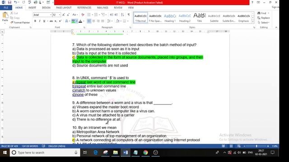
Task: Open the Arial font name dropdown
Action: pos(51,15)
